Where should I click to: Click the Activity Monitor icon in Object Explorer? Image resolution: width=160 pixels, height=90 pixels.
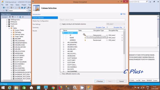click(23, 17)
